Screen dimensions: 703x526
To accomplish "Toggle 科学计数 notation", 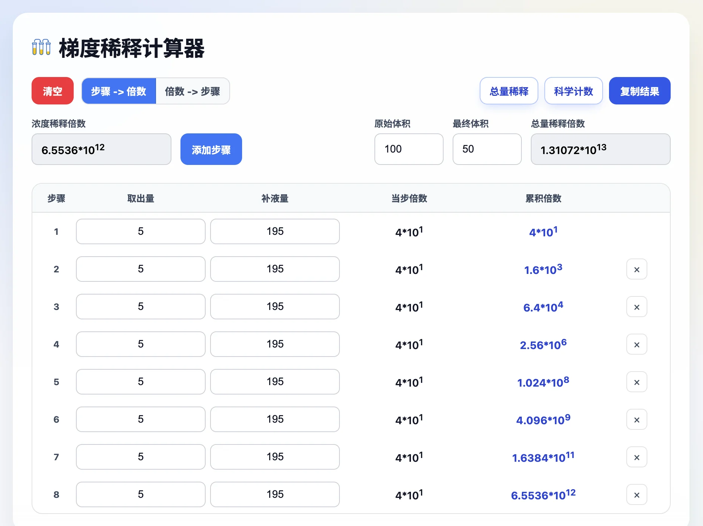I will tap(573, 91).
